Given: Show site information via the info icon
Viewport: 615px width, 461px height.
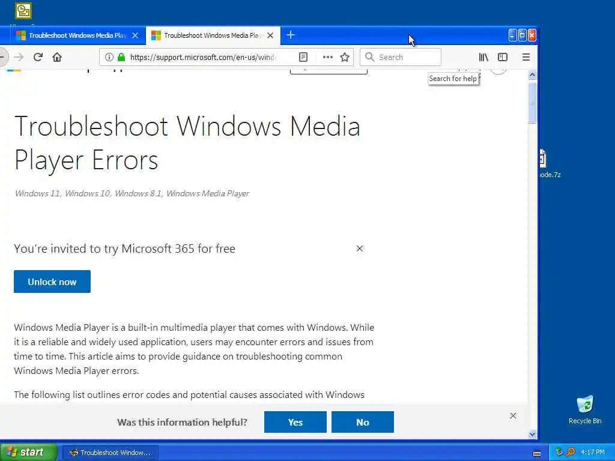Looking at the screenshot, I should click(x=109, y=57).
